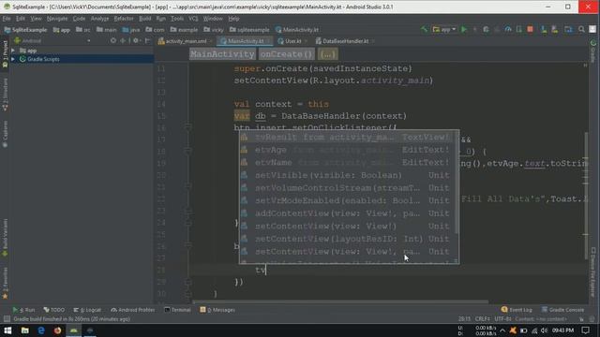Switch to DataBaseHandler.kt editor tab
The height and width of the screenshot is (337, 600).
tap(345, 41)
